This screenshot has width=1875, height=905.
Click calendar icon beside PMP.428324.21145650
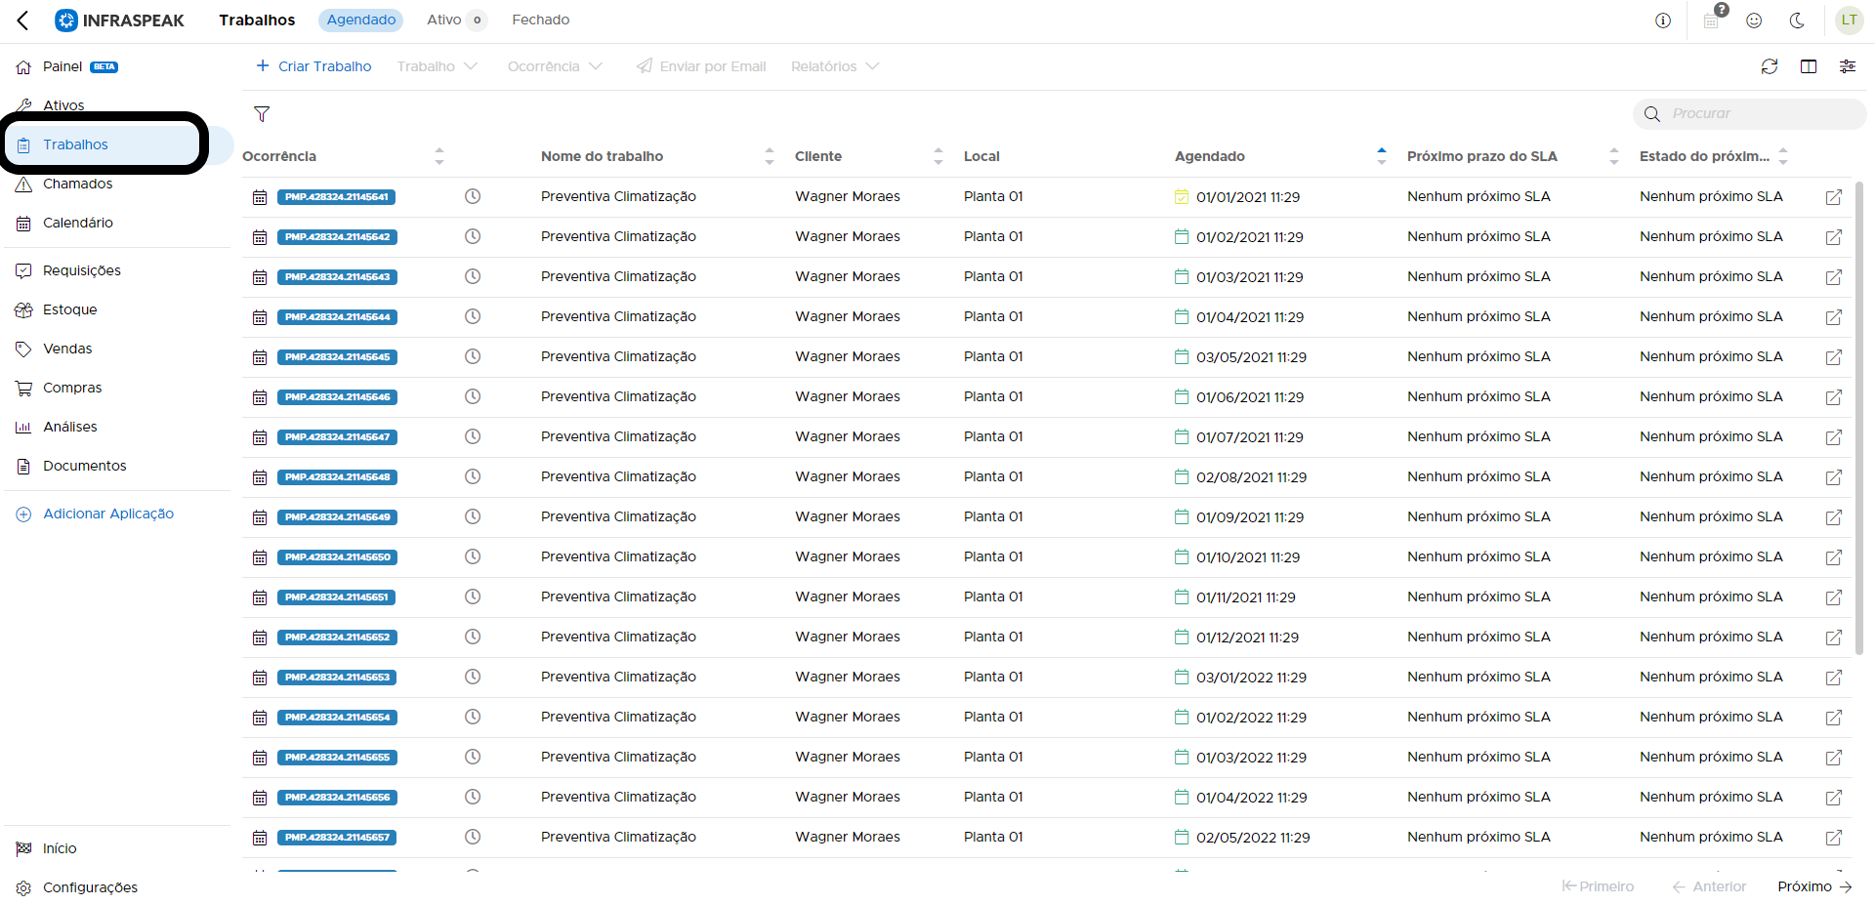click(x=260, y=557)
